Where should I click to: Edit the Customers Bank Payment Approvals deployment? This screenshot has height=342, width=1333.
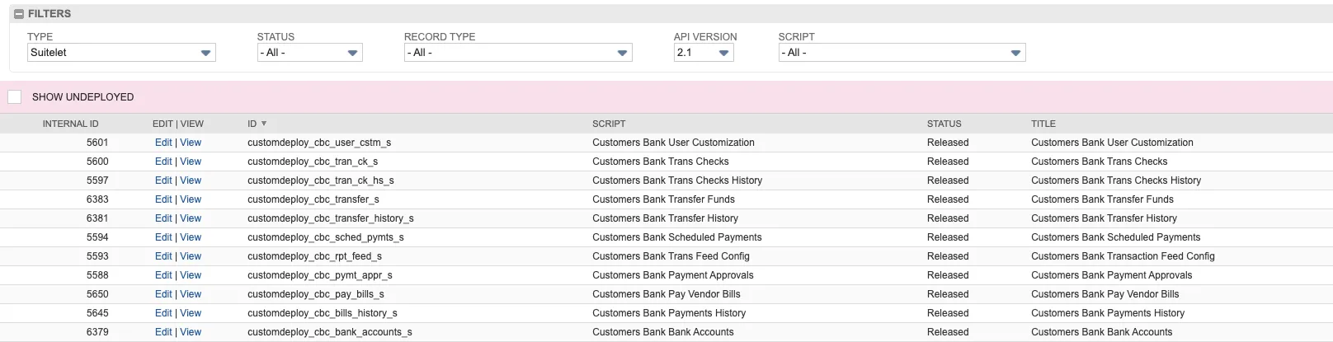tap(163, 275)
